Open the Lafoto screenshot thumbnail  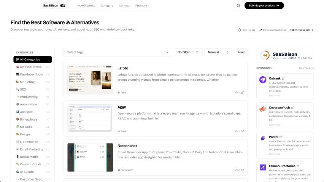90,80
